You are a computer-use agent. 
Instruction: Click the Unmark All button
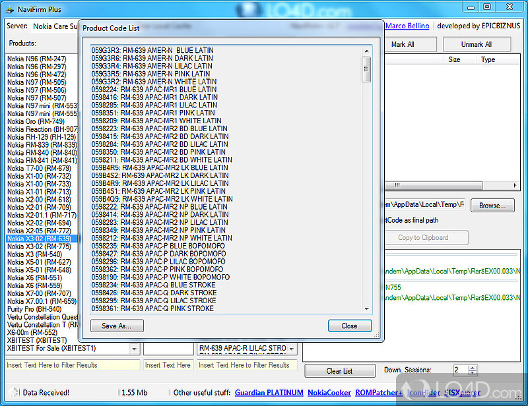point(477,44)
